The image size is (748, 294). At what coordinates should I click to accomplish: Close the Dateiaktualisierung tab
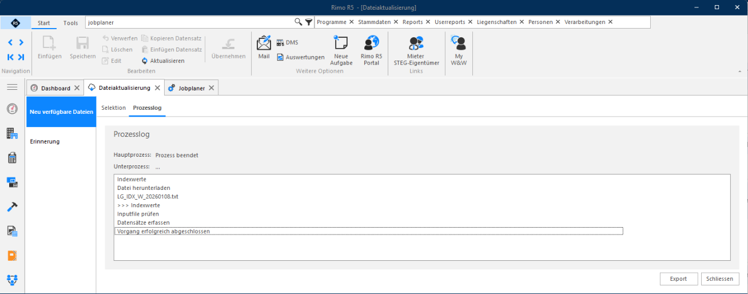(157, 88)
